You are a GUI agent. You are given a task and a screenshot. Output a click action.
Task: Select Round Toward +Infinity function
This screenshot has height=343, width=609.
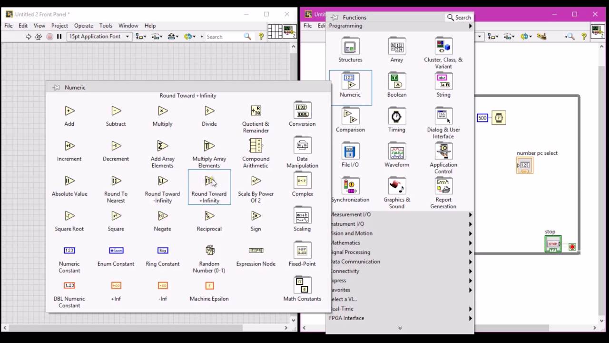pos(209,187)
